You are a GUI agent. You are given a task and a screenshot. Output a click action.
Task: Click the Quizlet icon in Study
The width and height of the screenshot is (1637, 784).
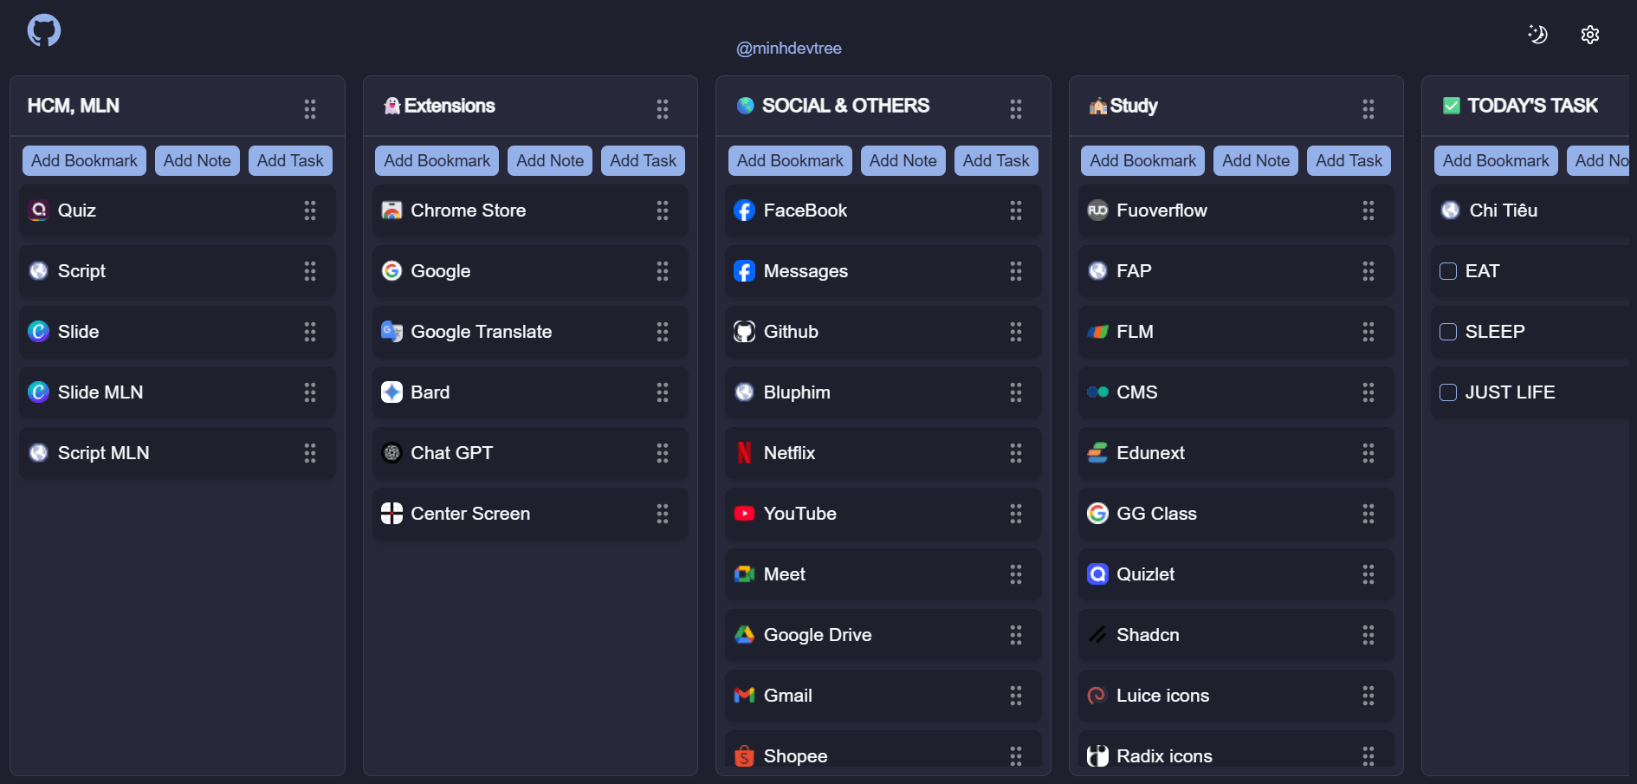[1097, 574]
